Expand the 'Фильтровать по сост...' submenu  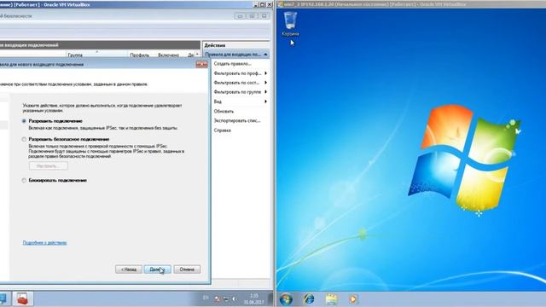(x=241, y=83)
